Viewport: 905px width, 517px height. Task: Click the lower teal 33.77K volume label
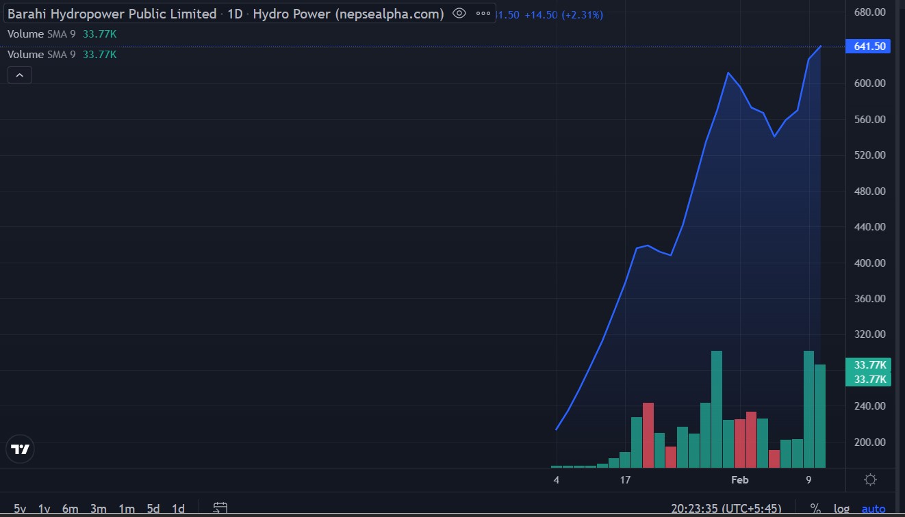point(868,380)
